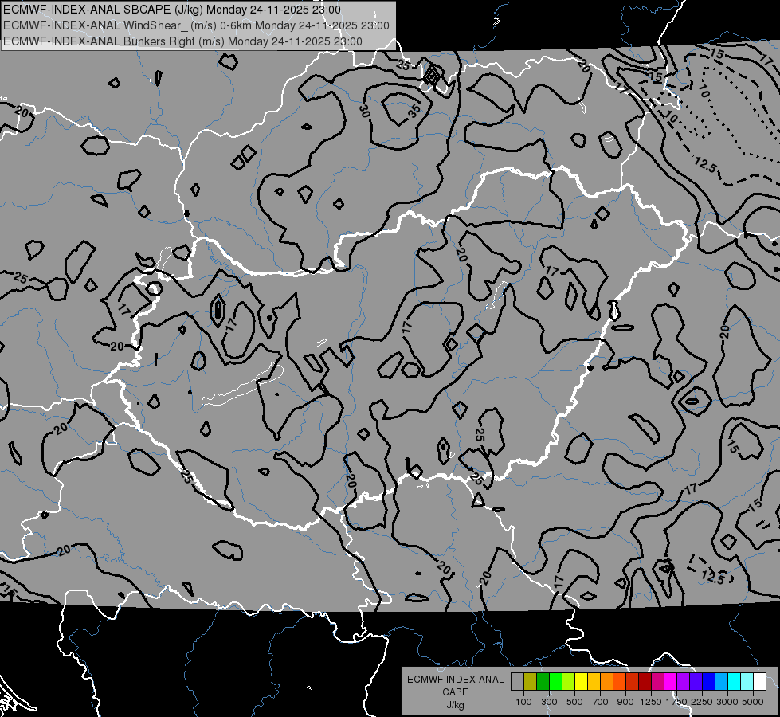Click the legend value 3000
The width and height of the screenshot is (780, 717).
(x=727, y=702)
